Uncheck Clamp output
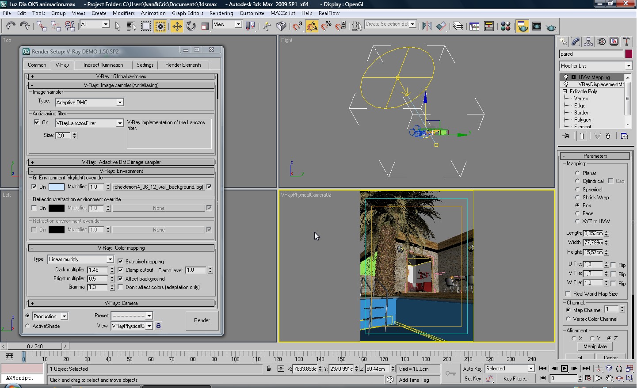Screen dimensions: 637x388 120,270
